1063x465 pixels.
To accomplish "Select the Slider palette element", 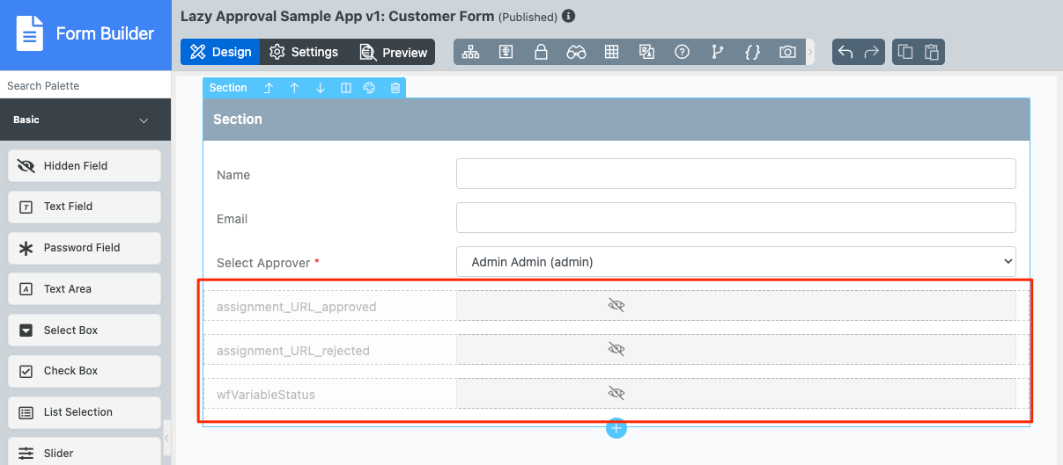I will [85, 453].
